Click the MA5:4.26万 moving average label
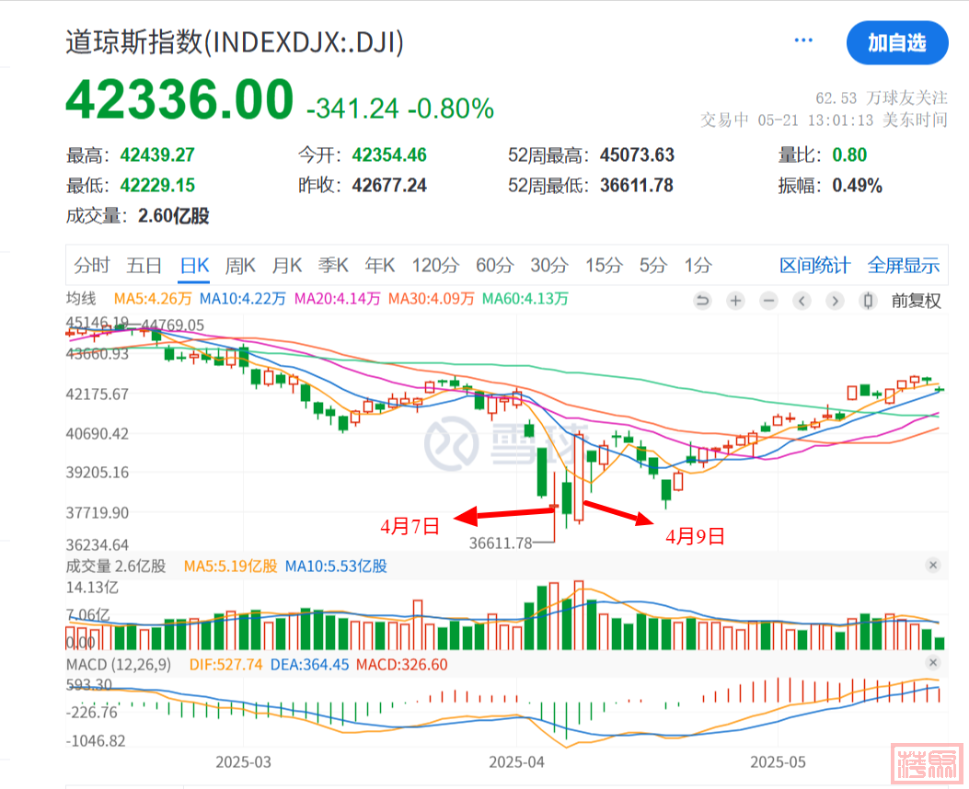The width and height of the screenshot is (969, 789). (153, 299)
